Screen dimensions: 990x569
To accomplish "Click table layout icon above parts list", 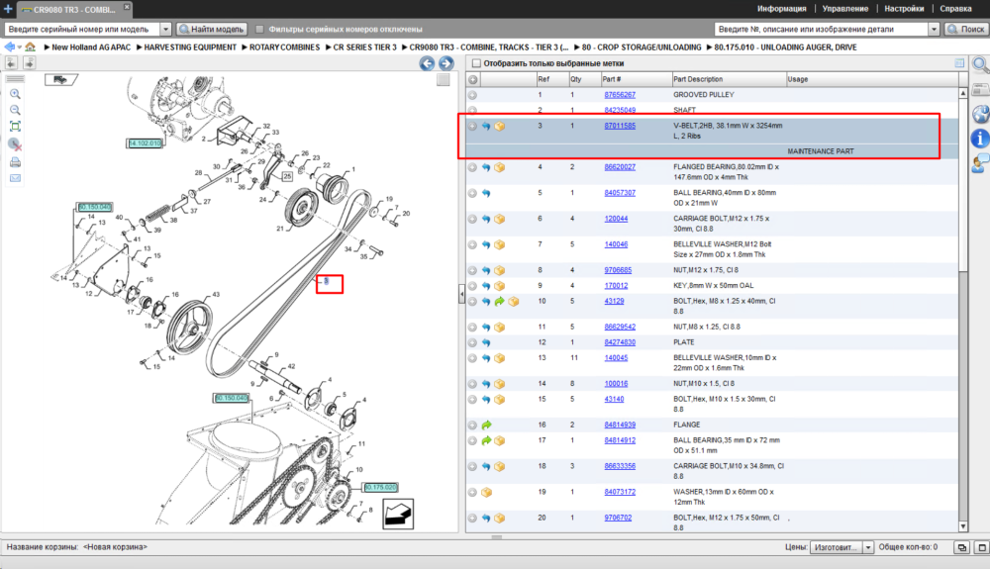I will (959, 63).
